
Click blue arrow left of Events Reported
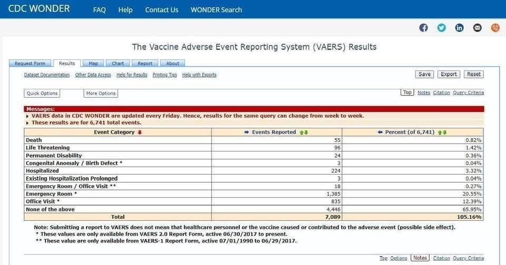pyautogui.click(x=247, y=132)
